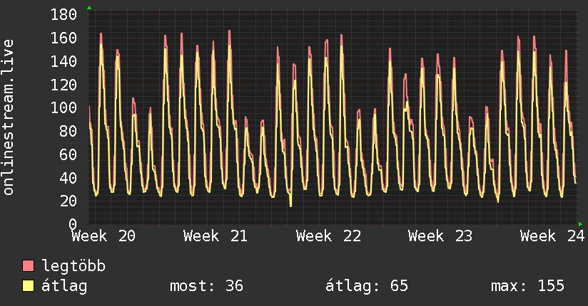Click the 'Week 20' x-axis label
588x306 pixels.
click(x=103, y=236)
